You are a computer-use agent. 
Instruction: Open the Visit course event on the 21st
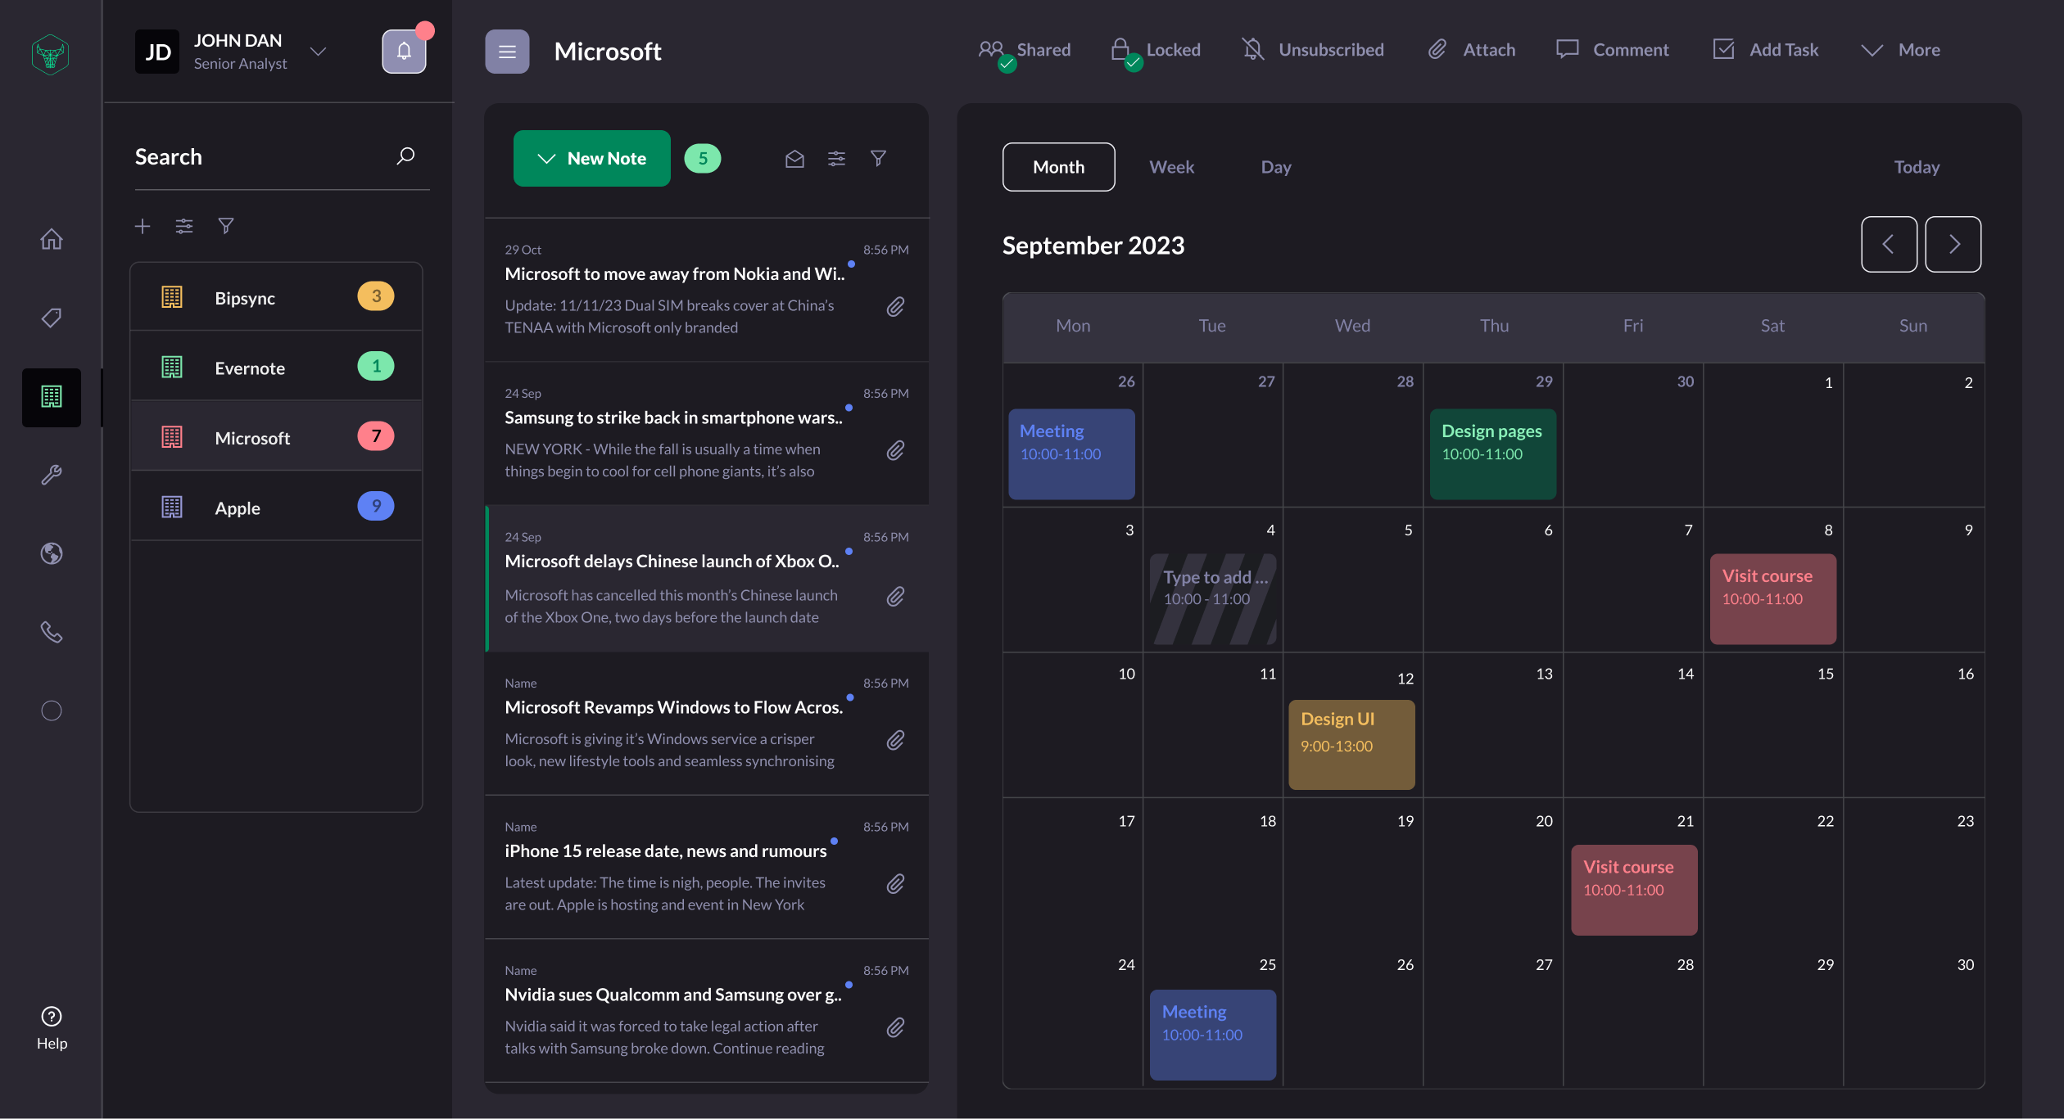(1634, 890)
